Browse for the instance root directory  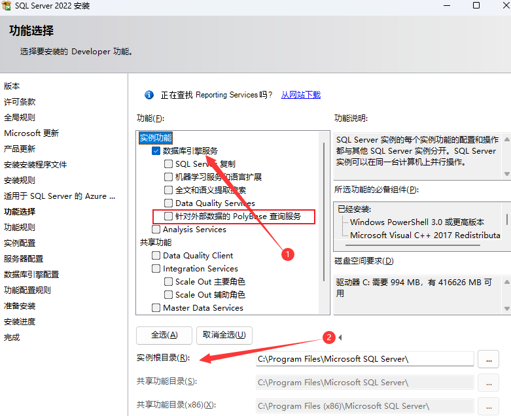click(488, 358)
